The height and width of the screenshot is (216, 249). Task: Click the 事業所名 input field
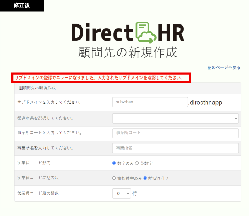[175, 148]
